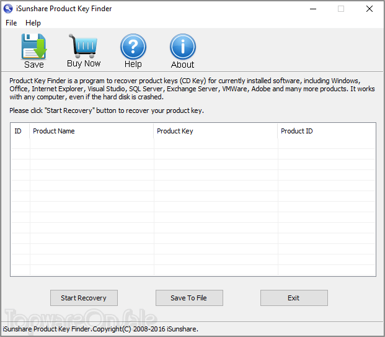The height and width of the screenshot is (337, 385).
Task: Open the File menu
Action: click(11, 23)
